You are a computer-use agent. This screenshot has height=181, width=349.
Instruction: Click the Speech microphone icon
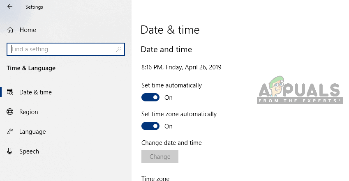10,151
